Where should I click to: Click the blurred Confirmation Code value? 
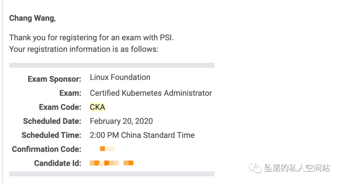(x=107, y=149)
